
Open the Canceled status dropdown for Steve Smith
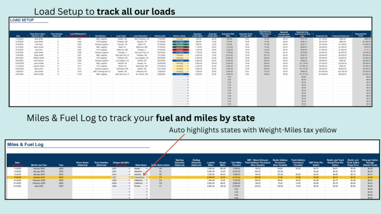point(180,47)
